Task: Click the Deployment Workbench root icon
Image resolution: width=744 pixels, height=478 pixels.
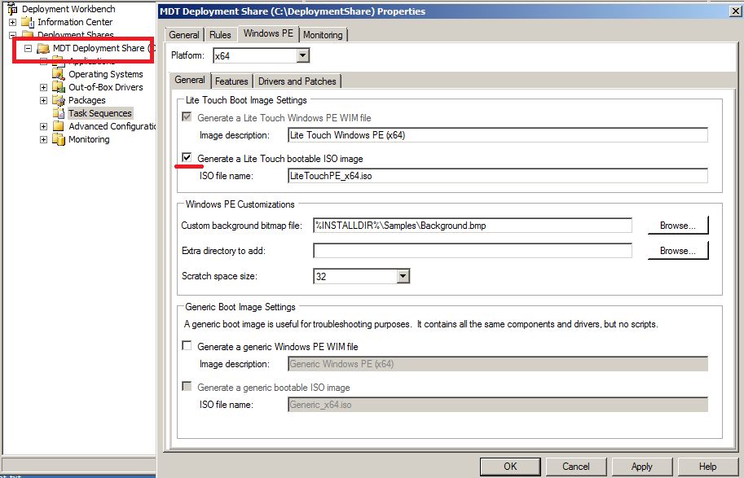Action: tap(12, 8)
